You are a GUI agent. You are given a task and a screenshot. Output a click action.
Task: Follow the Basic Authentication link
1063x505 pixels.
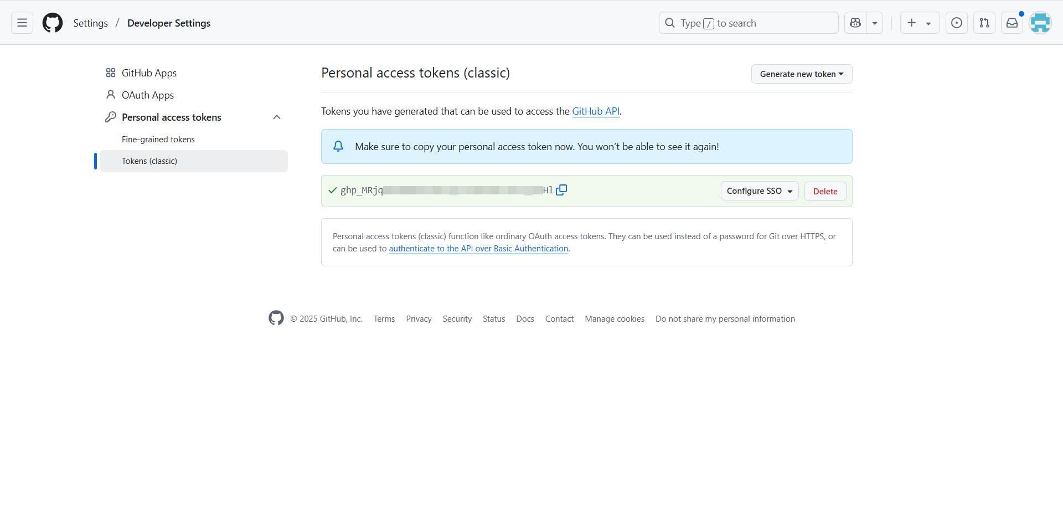click(x=478, y=249)
